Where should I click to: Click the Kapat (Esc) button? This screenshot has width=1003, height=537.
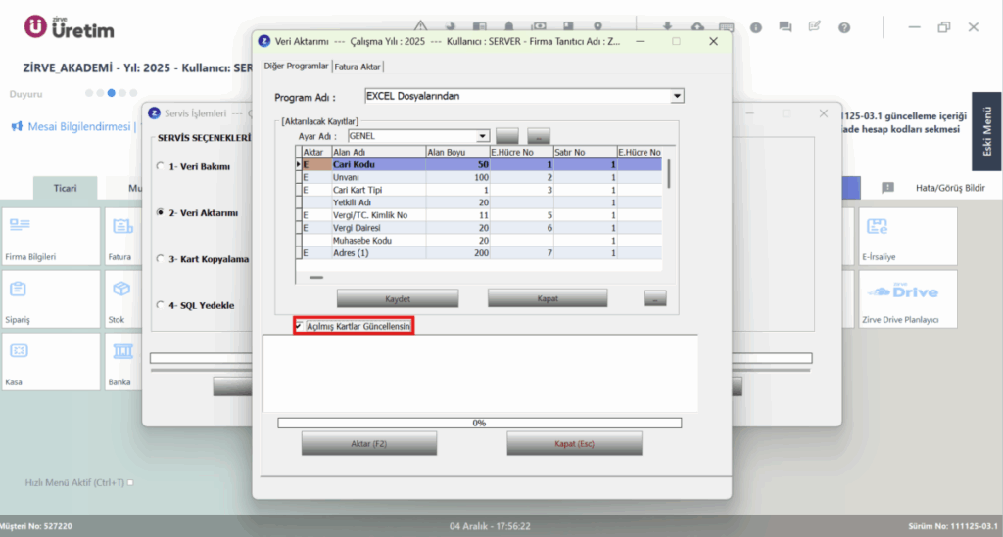(574, 444)
